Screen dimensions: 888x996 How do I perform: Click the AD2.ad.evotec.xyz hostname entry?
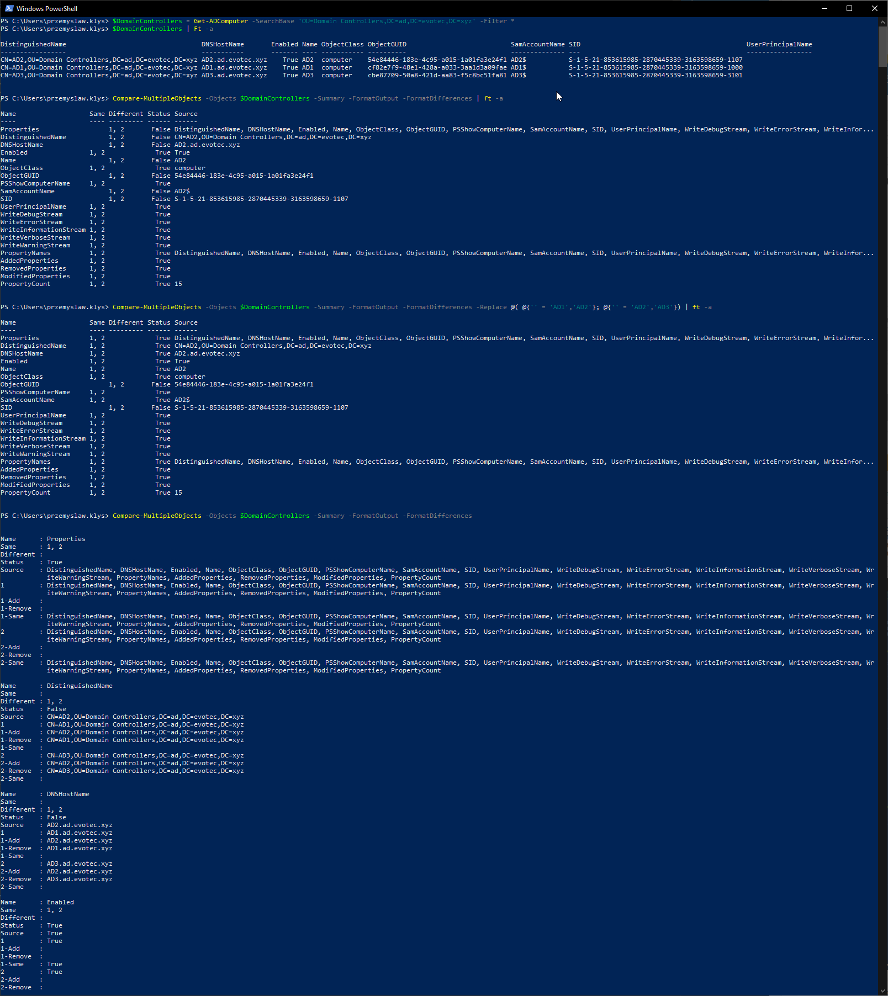click(234, 60)
